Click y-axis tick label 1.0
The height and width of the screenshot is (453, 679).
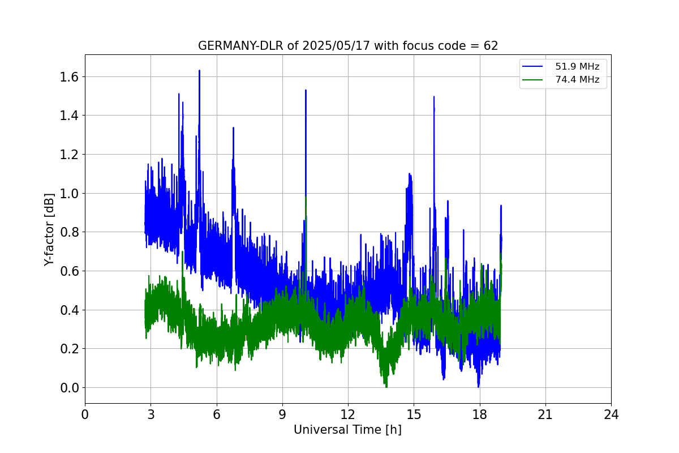[70, 193]
